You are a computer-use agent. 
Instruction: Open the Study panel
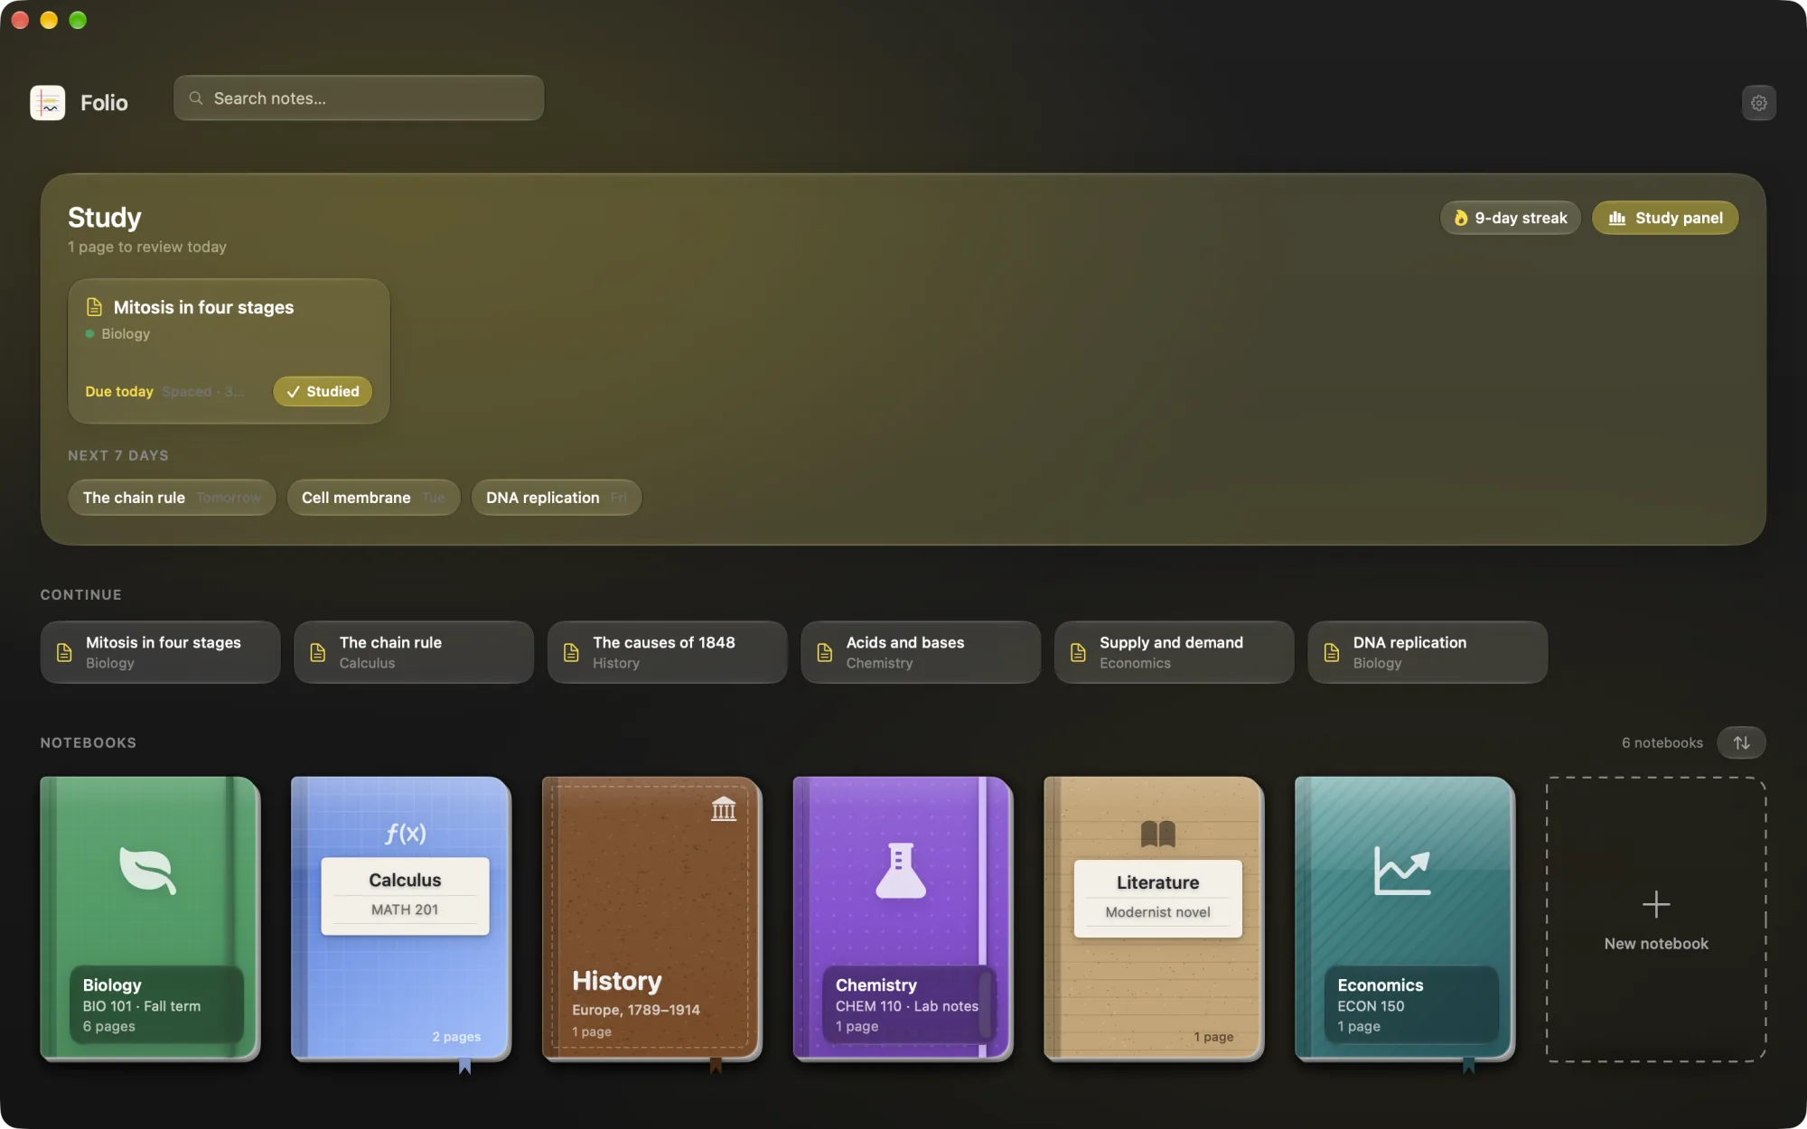click(1665, 218)
